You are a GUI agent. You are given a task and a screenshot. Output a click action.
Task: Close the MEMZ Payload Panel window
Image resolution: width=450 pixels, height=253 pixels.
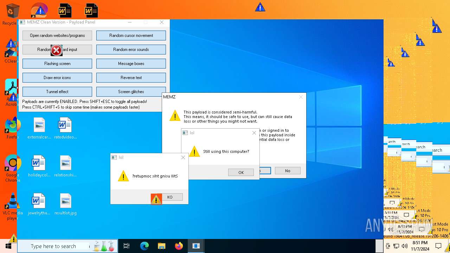(162, 22)
